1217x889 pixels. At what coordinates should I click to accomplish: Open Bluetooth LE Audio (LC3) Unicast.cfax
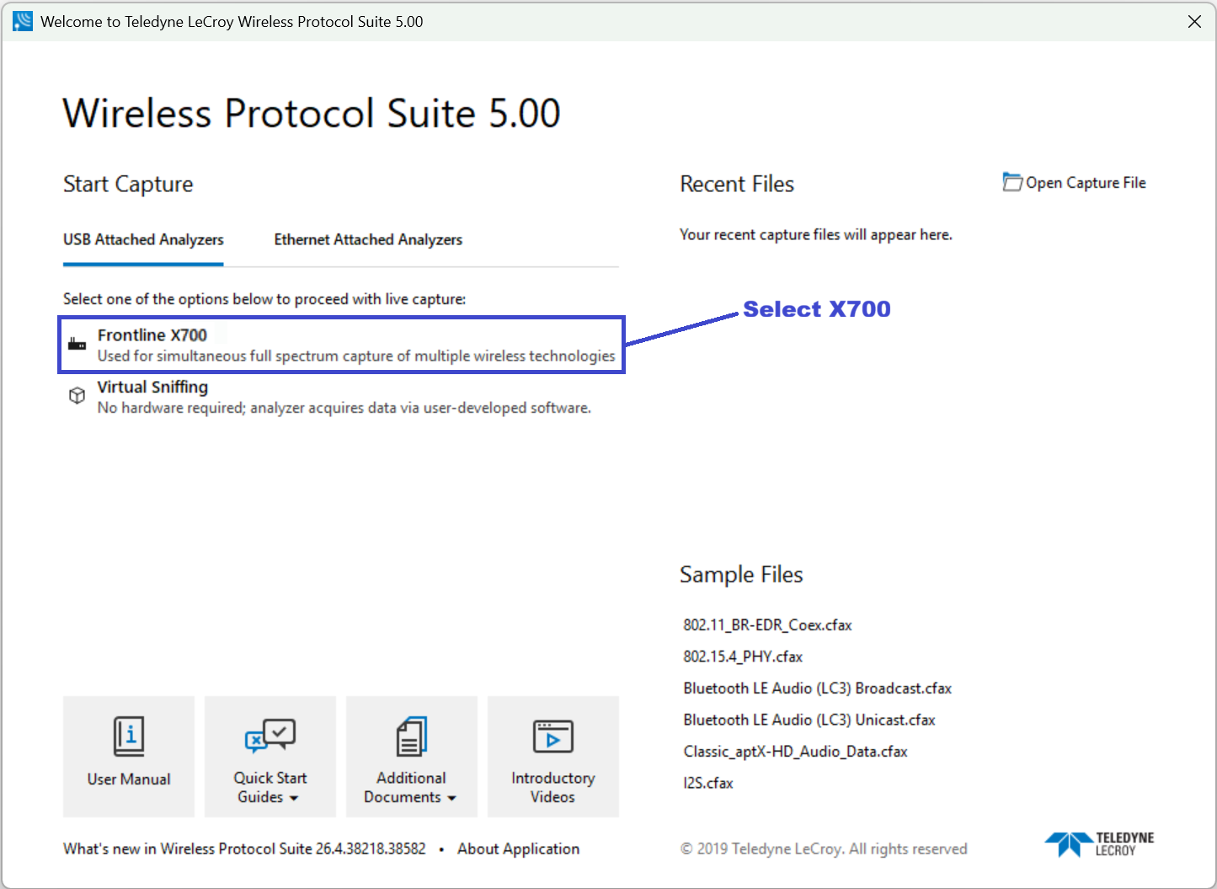[x=809, y=720]
